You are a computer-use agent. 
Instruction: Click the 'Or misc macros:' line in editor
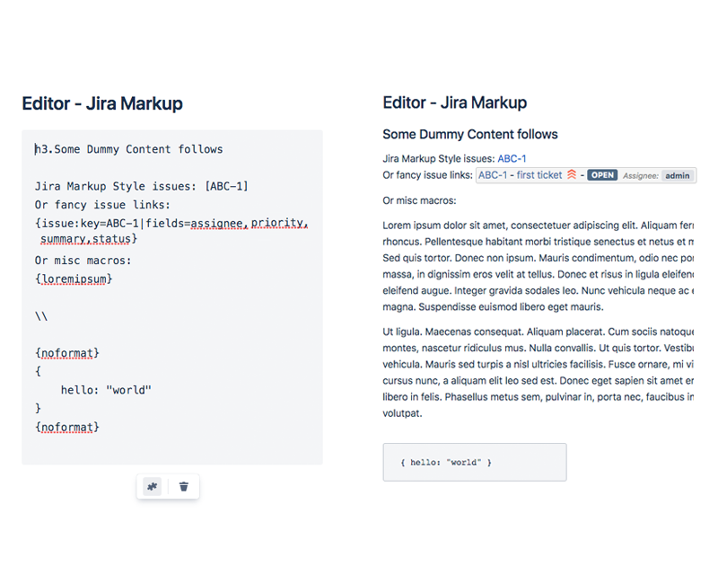pyautogui.click(x=83, y=261)
